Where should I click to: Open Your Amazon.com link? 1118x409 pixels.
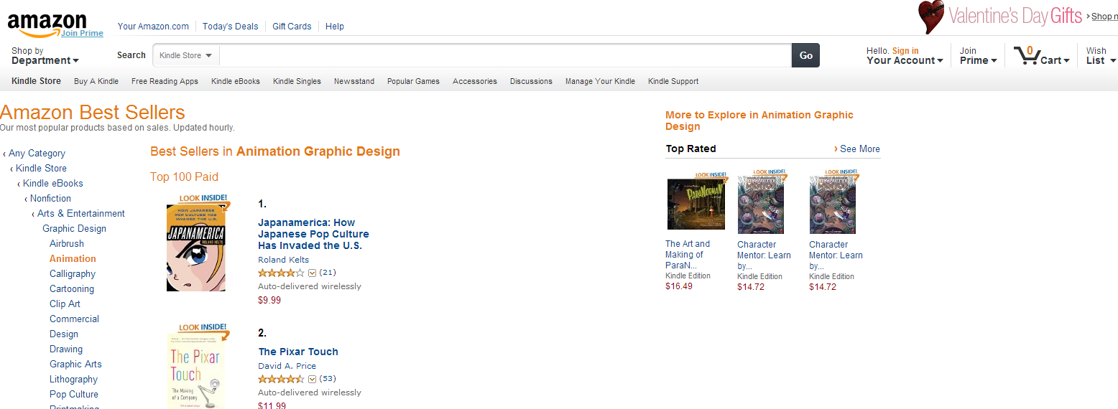pyautogui.click(x=153, y=27)
